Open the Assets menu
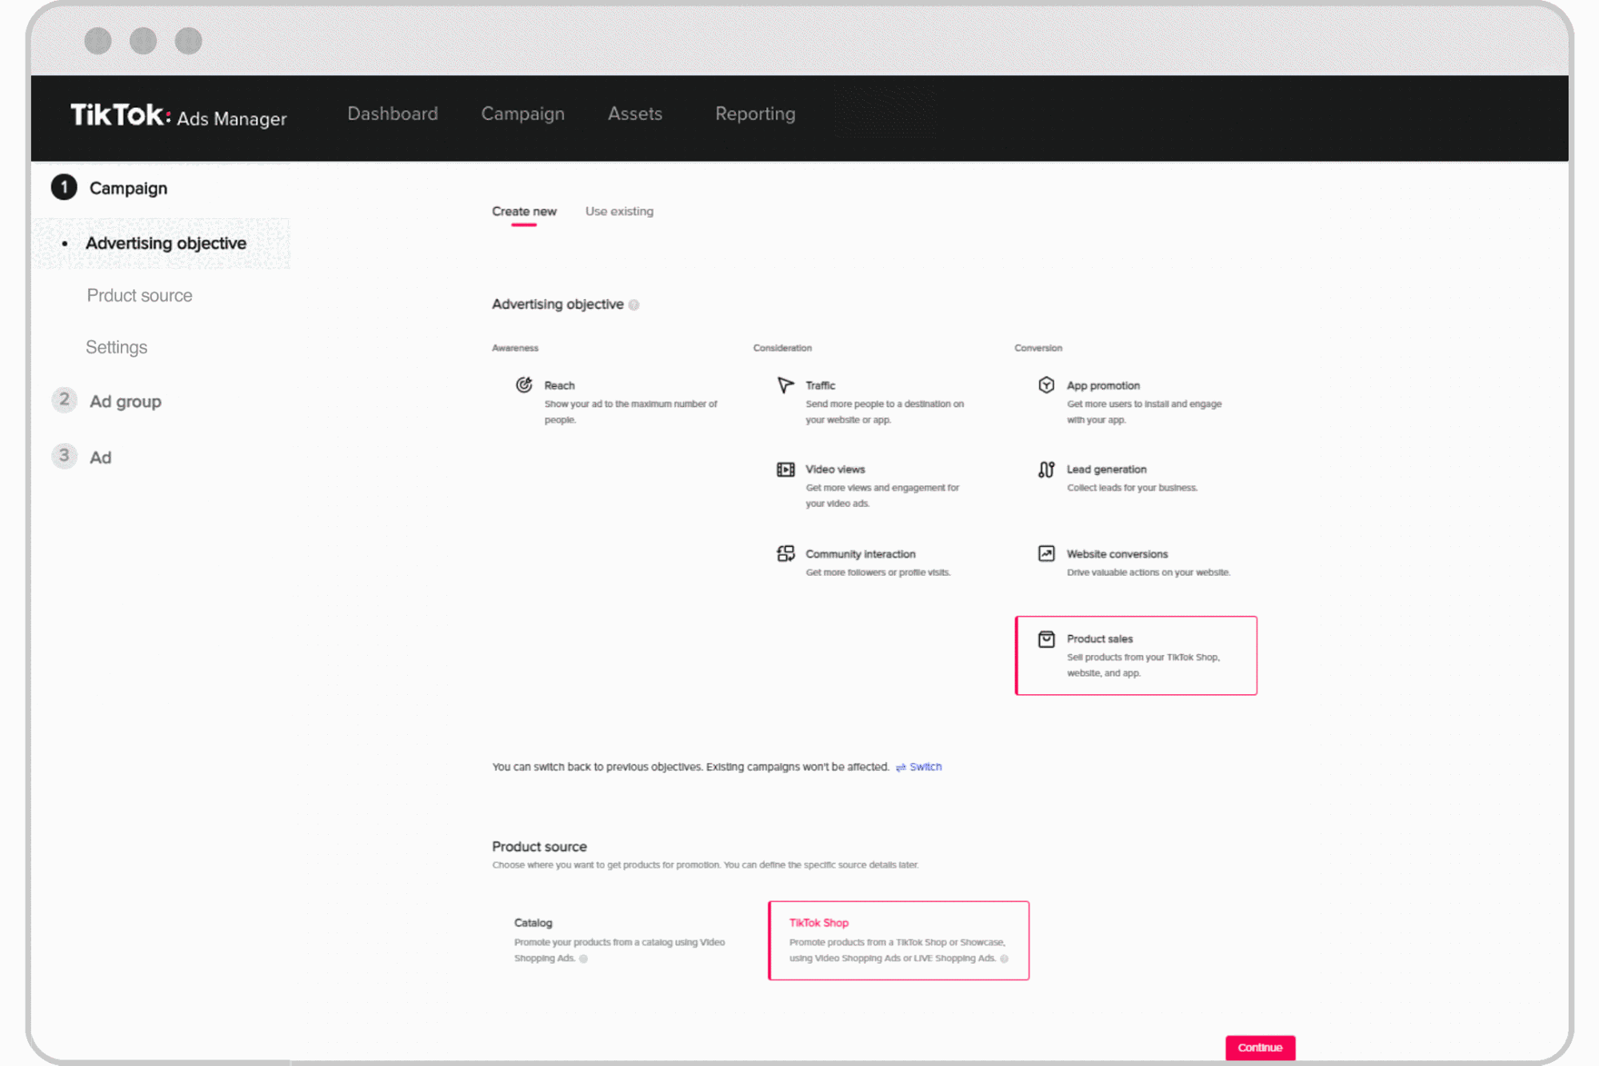Image resolution: width=1599 pixels, height=1066 pixels. 635,114
